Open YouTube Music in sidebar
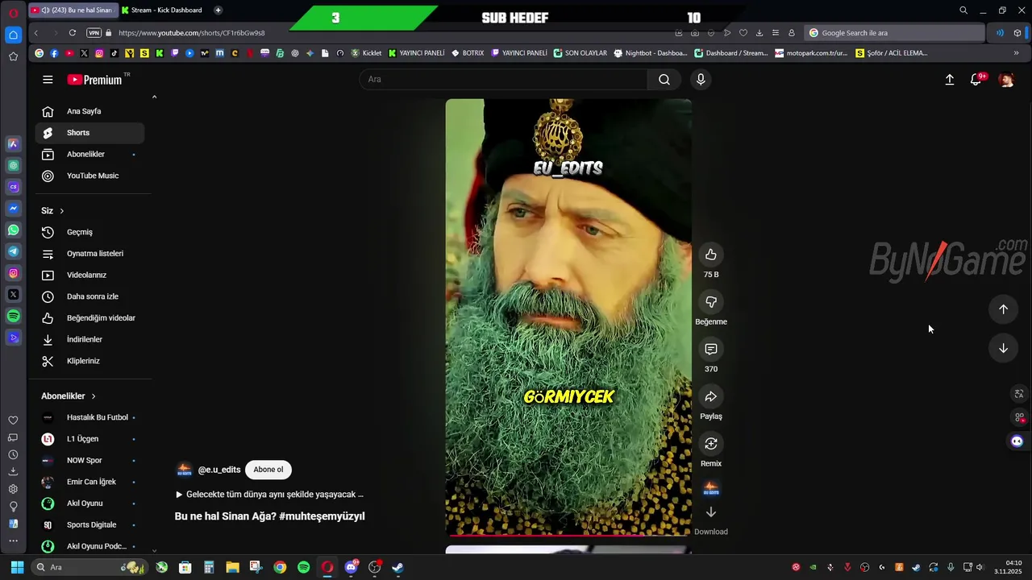The height and width of the screenshot is (580, 1032). [x=89, y=176]
